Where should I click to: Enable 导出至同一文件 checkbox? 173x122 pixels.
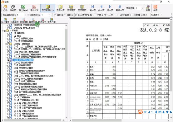point(95,15)
